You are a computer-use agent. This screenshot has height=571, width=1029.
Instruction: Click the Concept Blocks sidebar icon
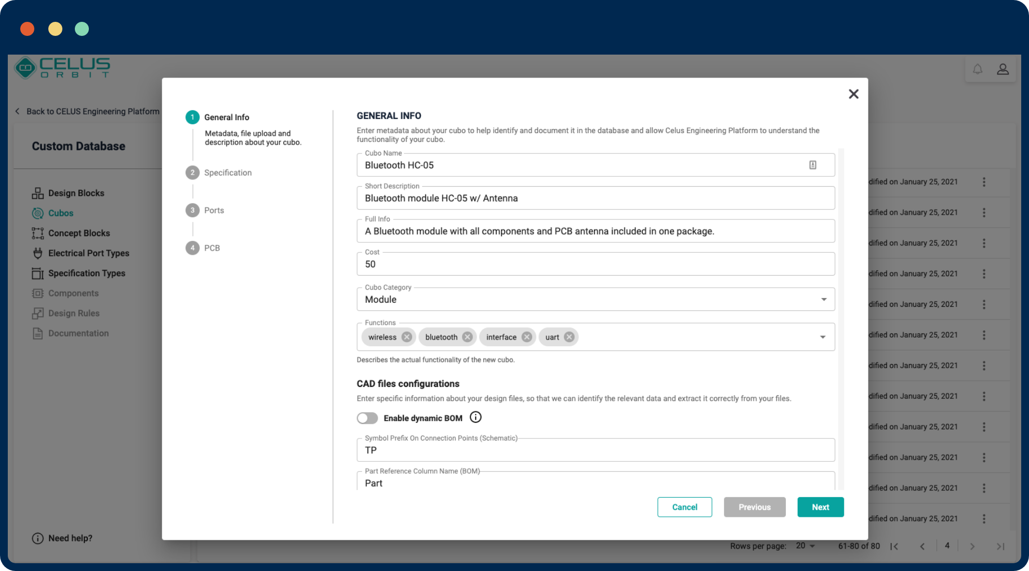[37, 233]
